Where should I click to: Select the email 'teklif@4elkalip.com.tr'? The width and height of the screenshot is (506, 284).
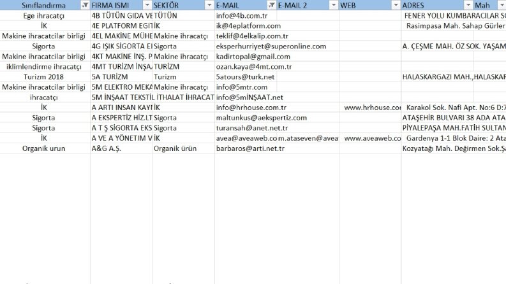(x=252, y=36)
